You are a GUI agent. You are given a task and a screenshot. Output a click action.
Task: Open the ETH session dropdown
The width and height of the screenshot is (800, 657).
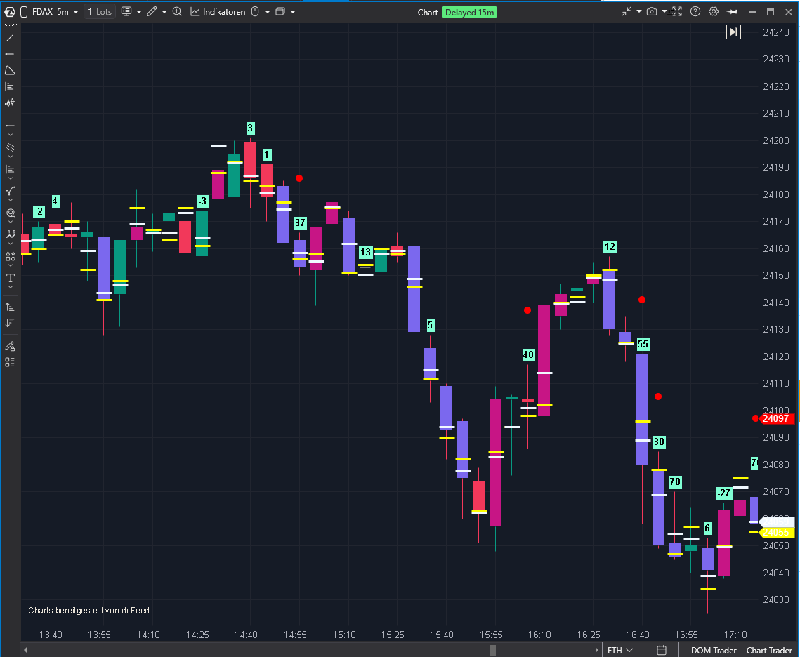[x=621, y=651]
